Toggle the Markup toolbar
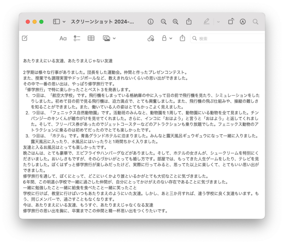This screenshot has height=244, width=284. click(243, 22)
